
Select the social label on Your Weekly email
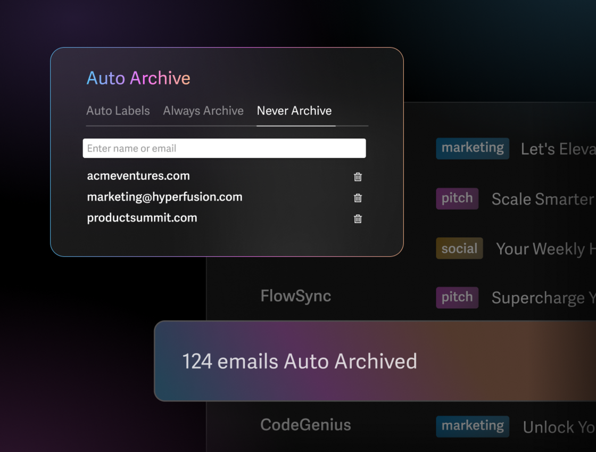[x=459, y=248]
